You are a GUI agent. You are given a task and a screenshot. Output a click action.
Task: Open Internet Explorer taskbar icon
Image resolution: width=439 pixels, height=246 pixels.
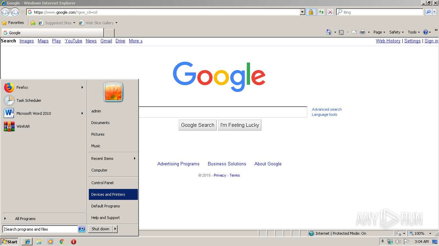pyautogui.click(x=27, y=242)
